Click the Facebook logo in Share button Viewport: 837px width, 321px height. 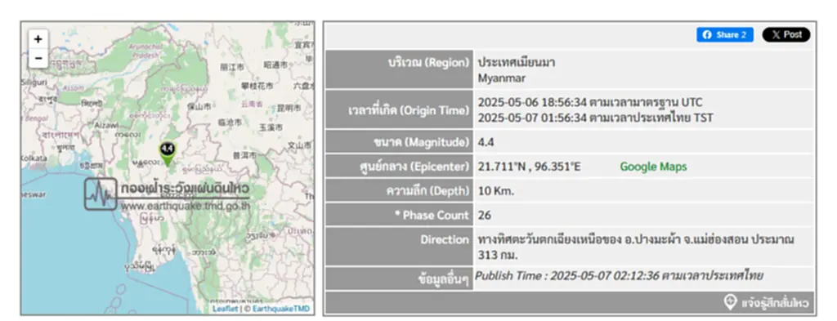click(x=707, y=34)
